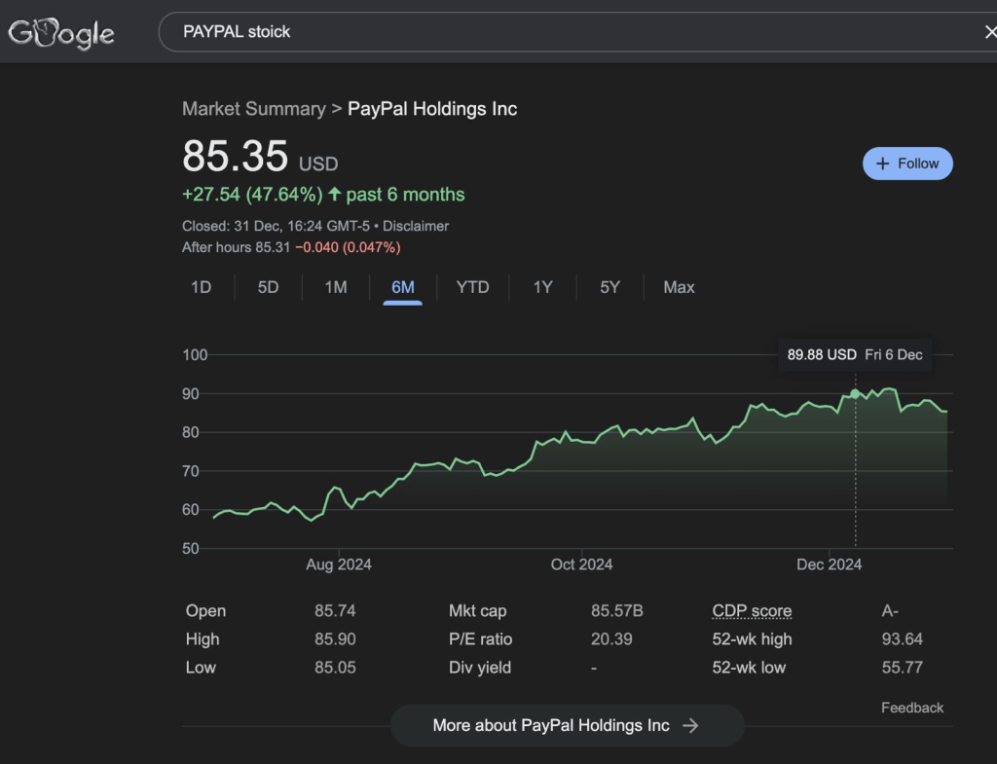Select the 6M chart tab
This screenshot has width=997, height=764.
coord(402,287)
